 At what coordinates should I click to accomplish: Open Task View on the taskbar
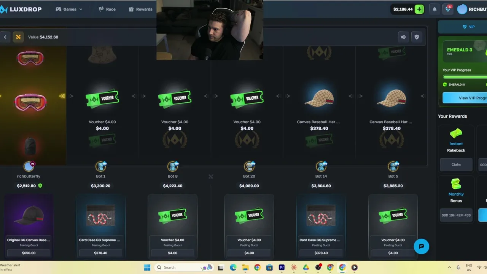tap(220, 268)
